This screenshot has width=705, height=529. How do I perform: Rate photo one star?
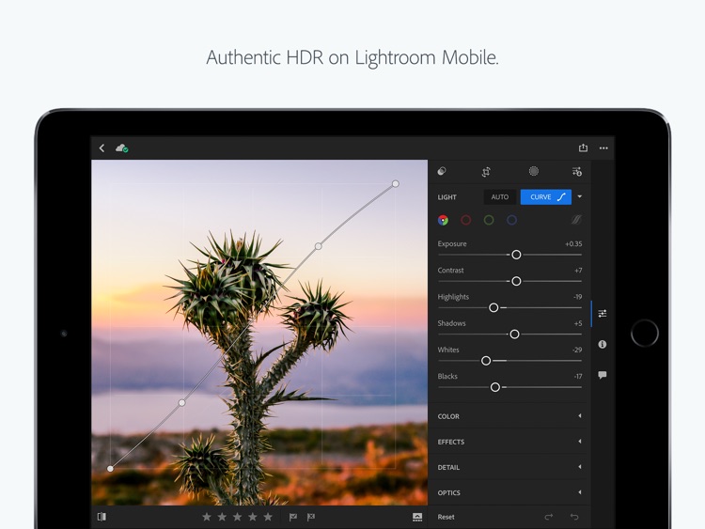(x=207, y=517)
